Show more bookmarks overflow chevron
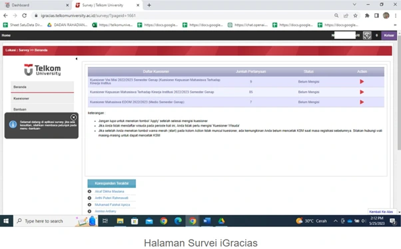 pyautogui.click(x=395, y=25)
